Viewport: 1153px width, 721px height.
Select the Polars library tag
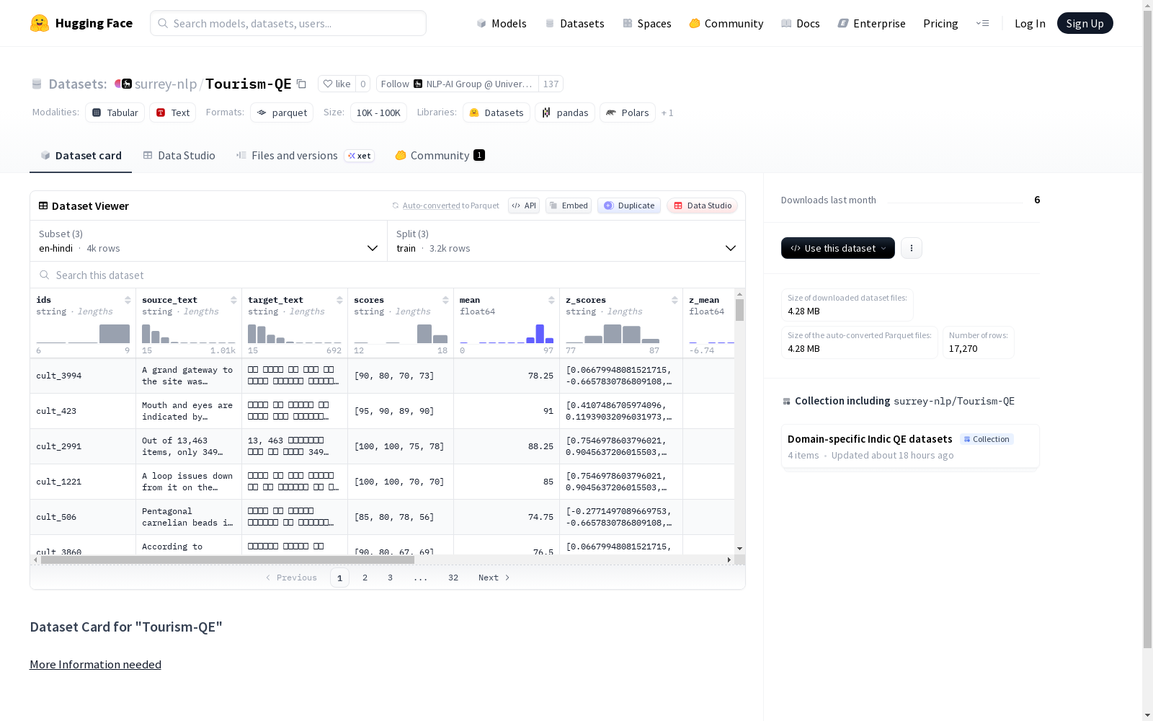tap(628, 112)
